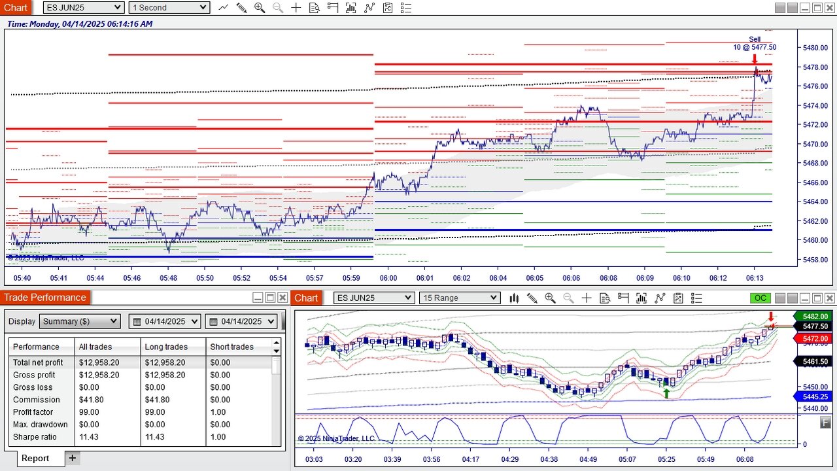Click second gray link button in top chart
The height and width of the screenshot is (471, 837).
point(792,8)
